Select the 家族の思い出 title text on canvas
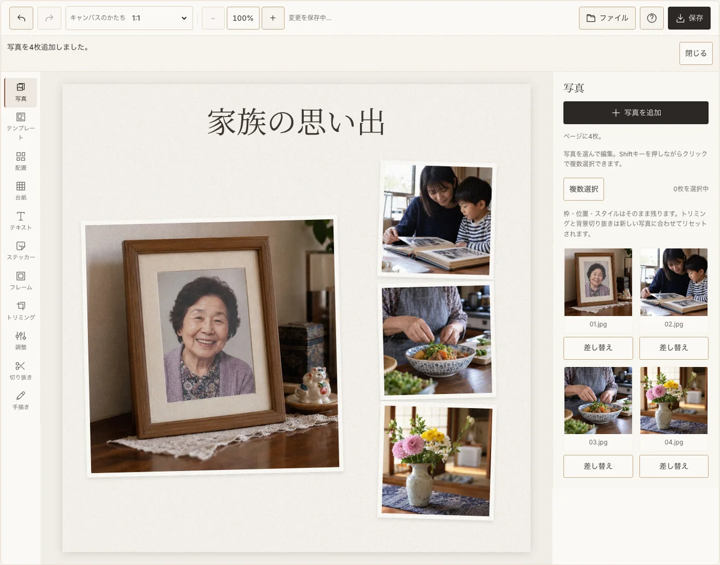720x565 pixels. (296, 122)
